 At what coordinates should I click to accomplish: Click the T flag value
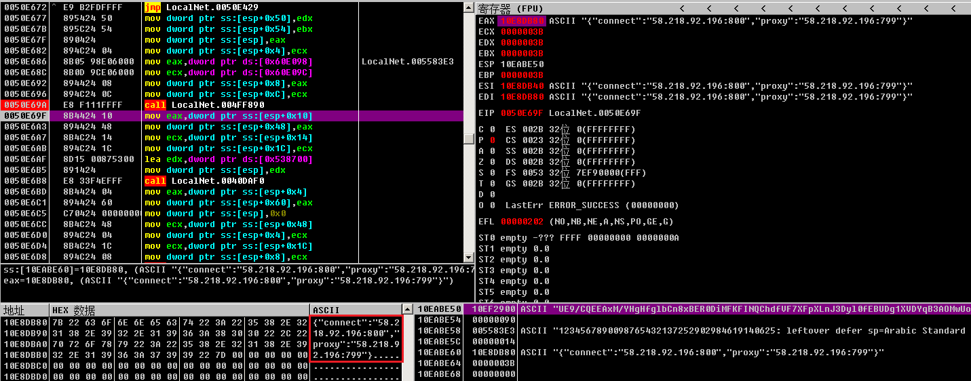pyautogui.click(x=492, y=184)
